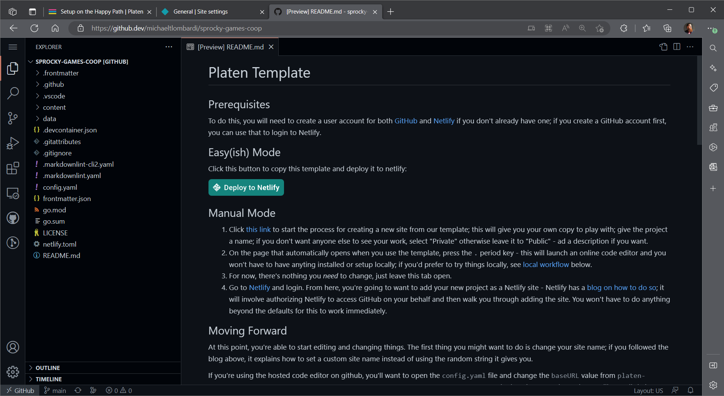Toggle notifications bell in status bar

[x=690, y=390]
